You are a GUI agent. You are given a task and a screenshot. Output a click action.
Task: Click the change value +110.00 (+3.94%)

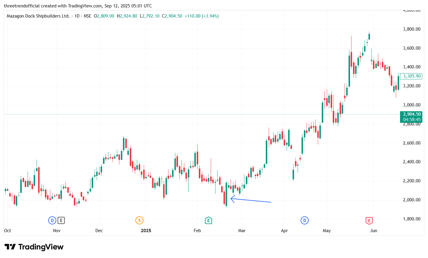pyautogui.click(x=202, y=16)
